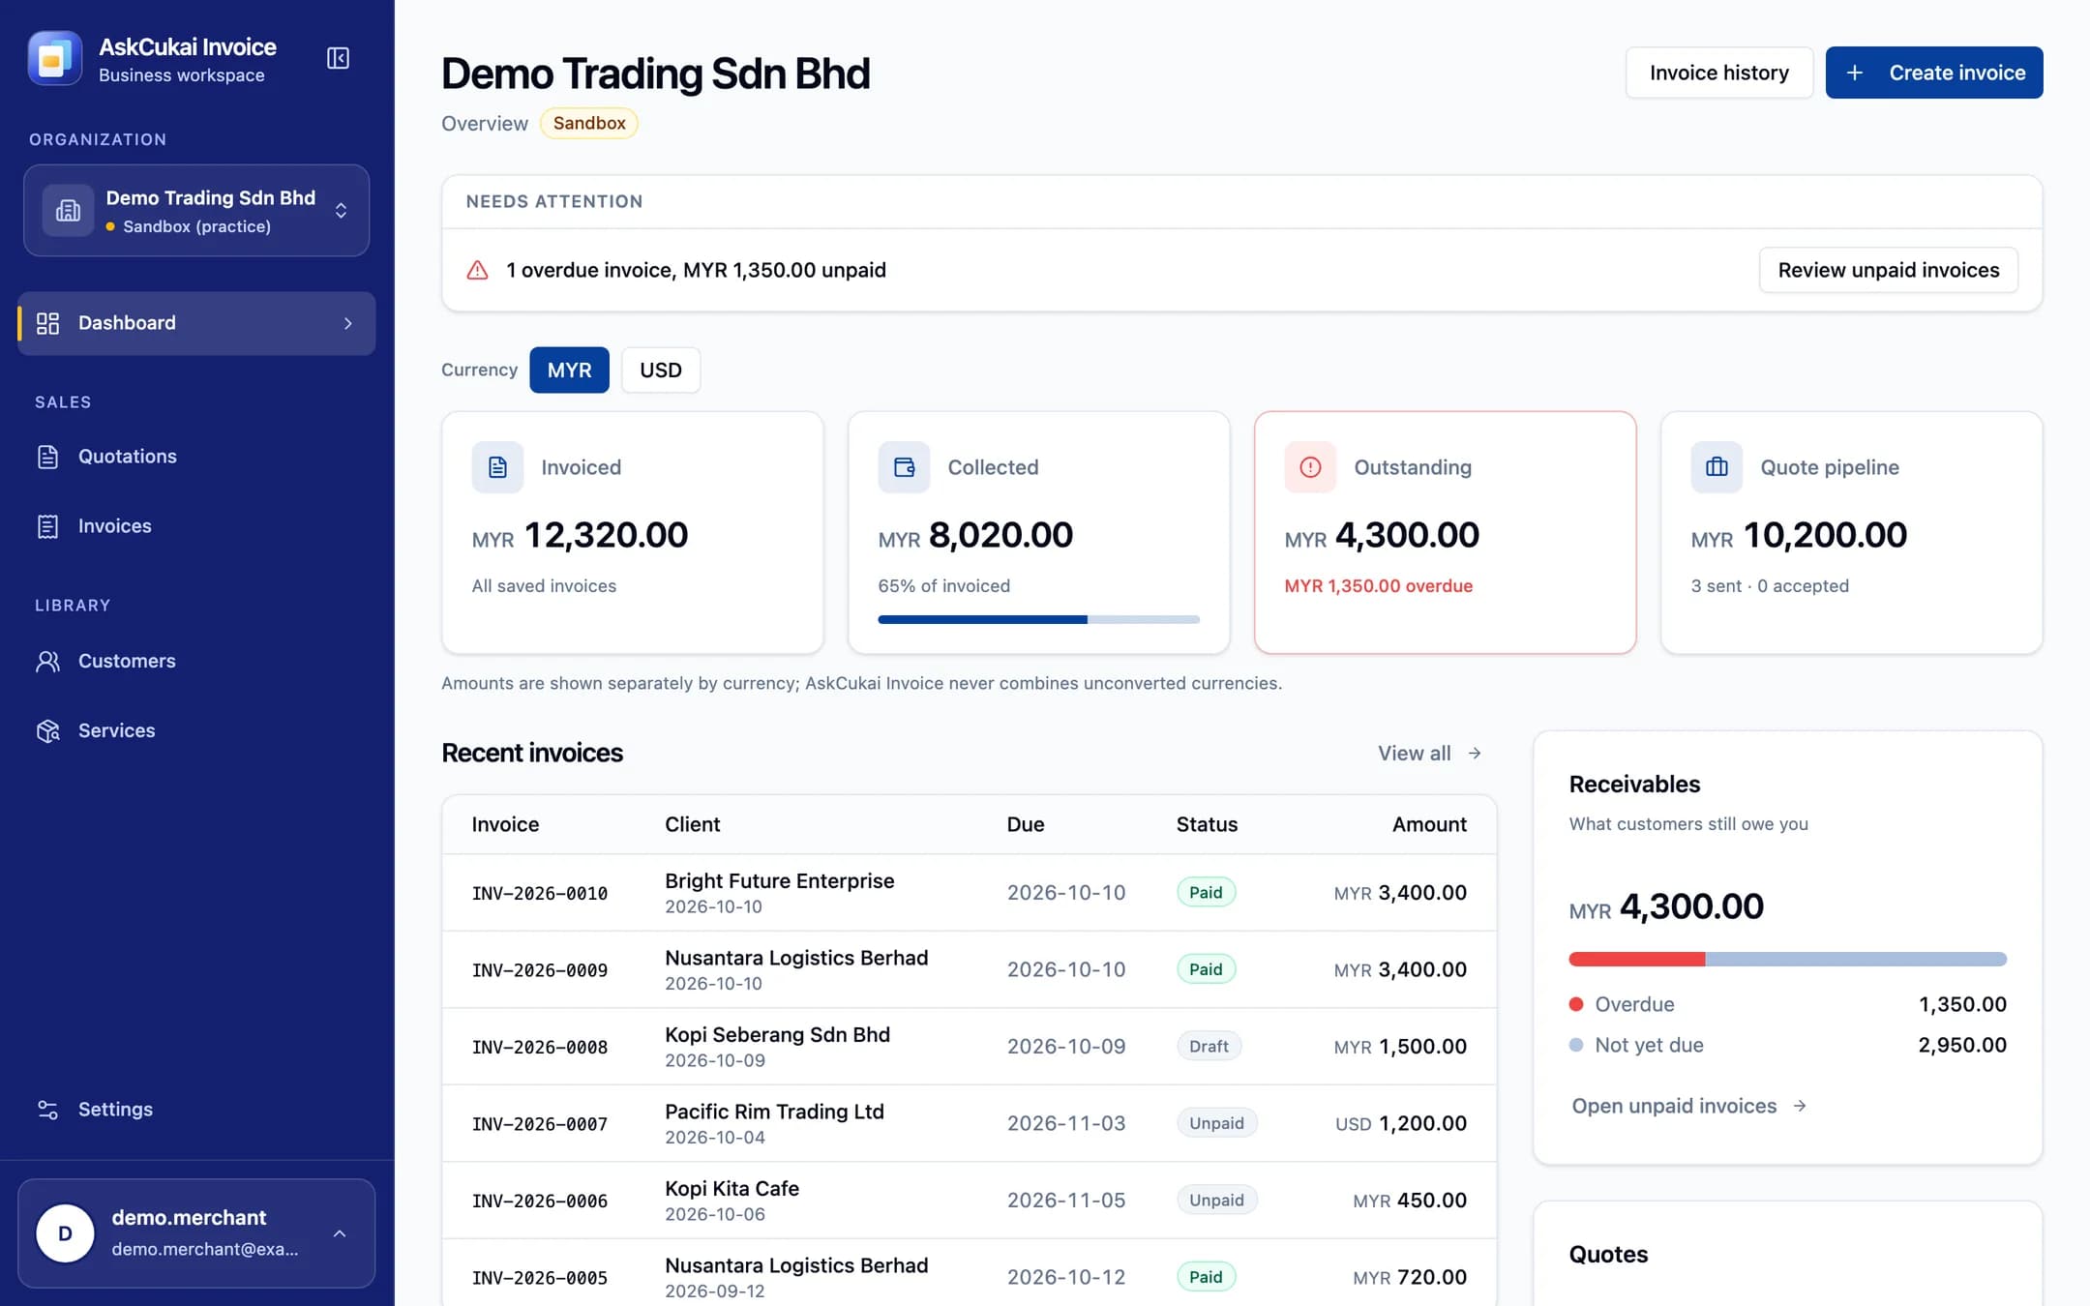This screenshot has height=1306, width=2090.
Task: Click the Invoiced card document icon
Action: pos(497,467)
